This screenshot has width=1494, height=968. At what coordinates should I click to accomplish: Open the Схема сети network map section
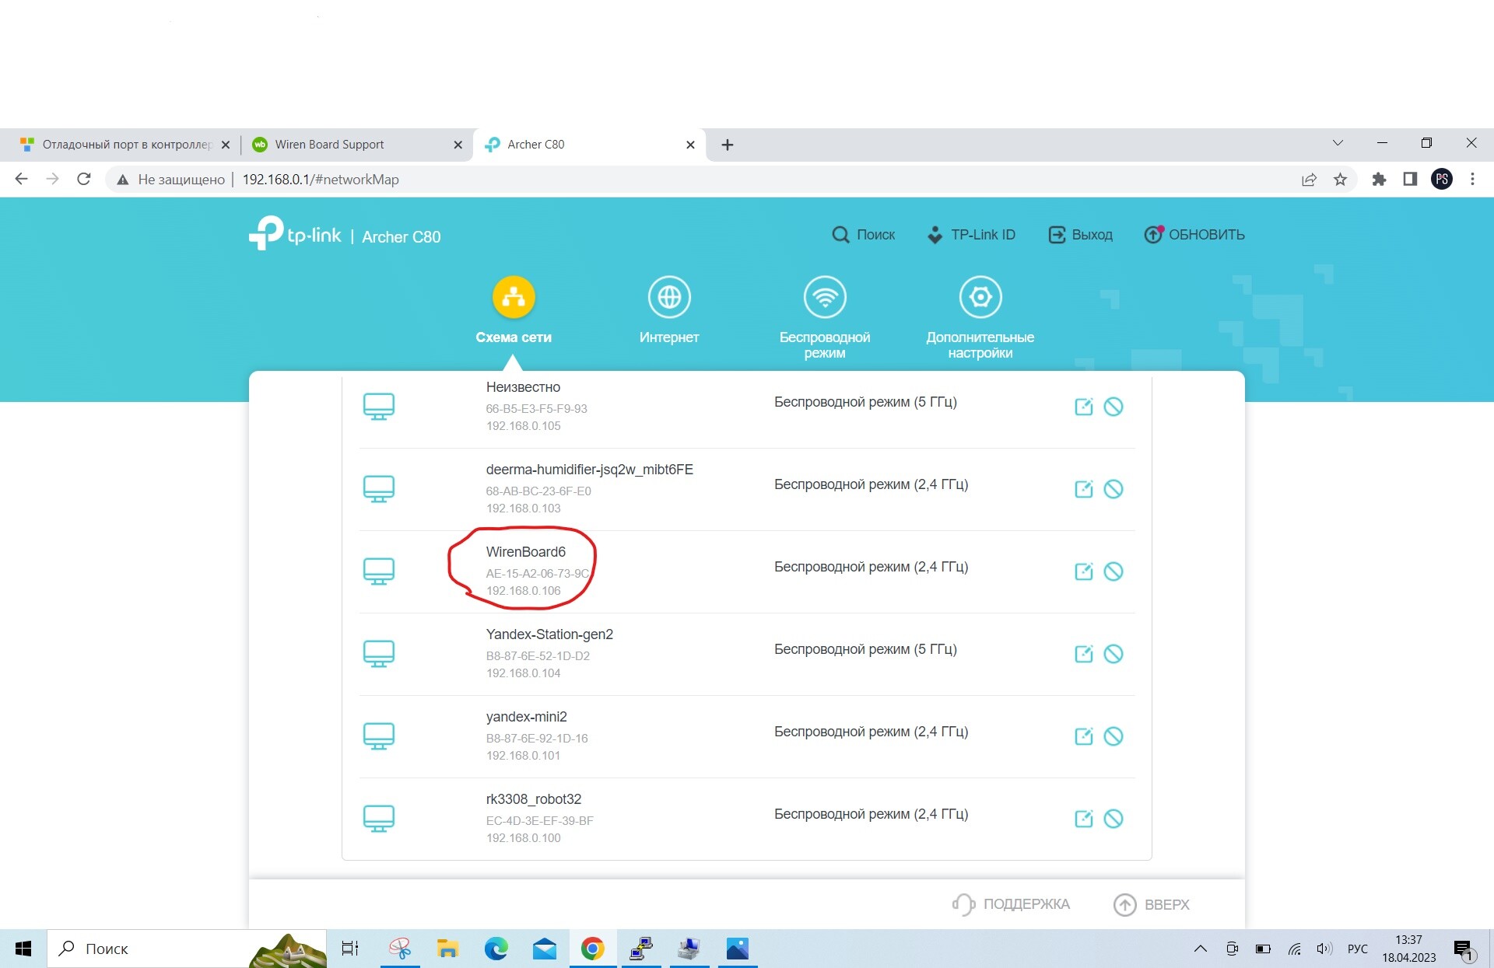coord(514,310)
